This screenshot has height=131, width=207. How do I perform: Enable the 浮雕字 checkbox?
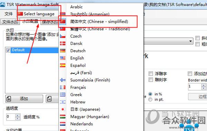point(151,74)
